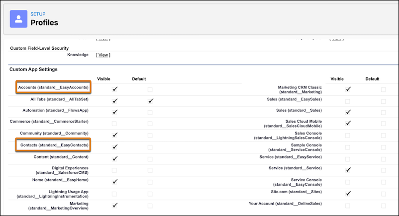Click Site.com (standard__Sites) label
399x216 pixels.
coord(296,192)
